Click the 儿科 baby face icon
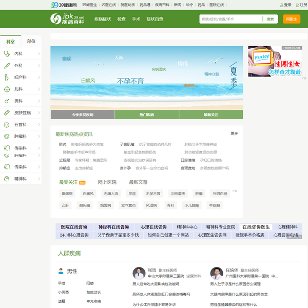Viewport: 308px width, 308px height. tap(7, 89)
